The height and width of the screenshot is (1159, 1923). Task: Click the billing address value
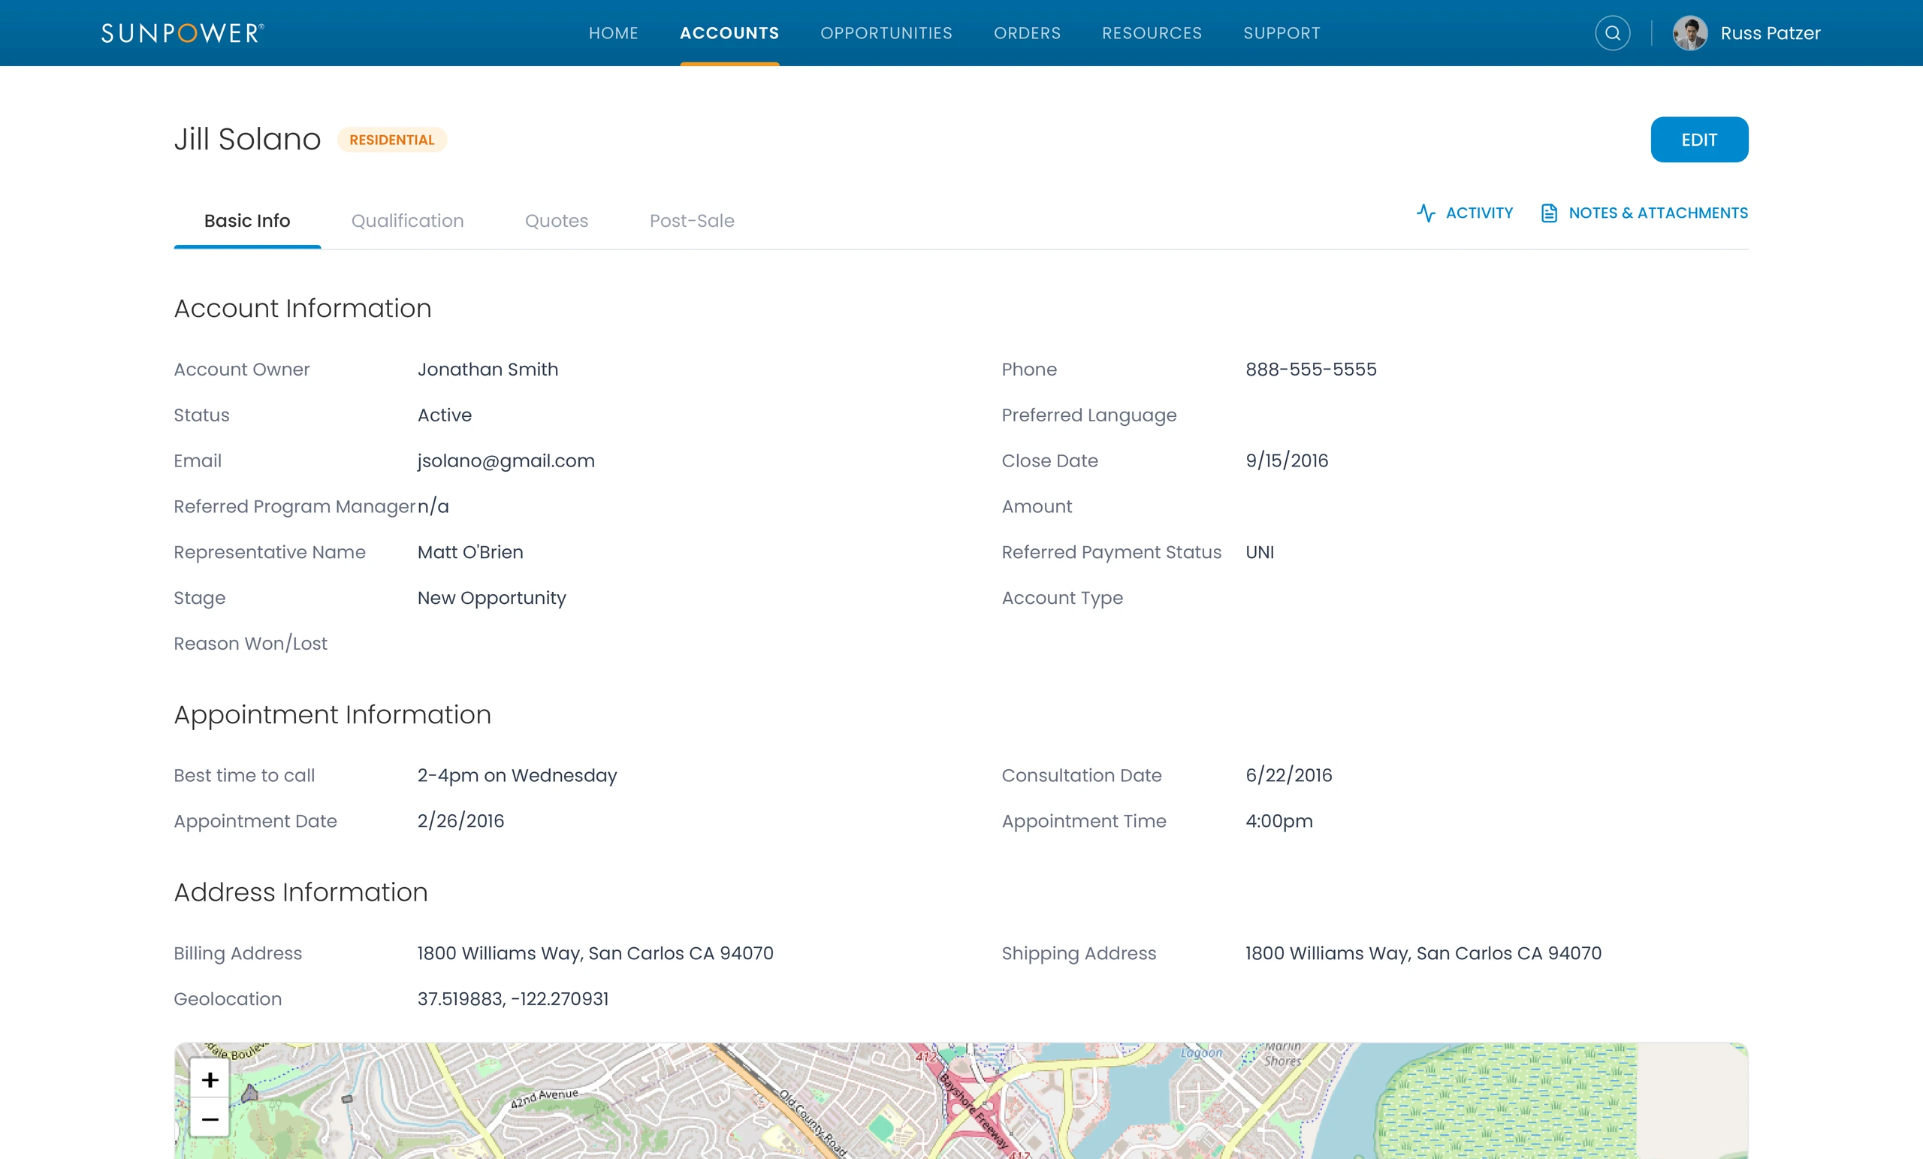(596, 953)
